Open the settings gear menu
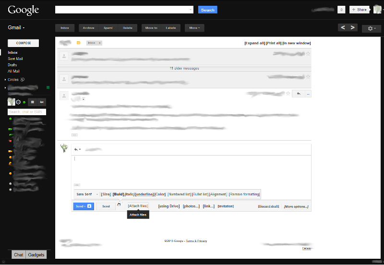The width and height of the screenshot is (384, 265). tap(371, 28)
